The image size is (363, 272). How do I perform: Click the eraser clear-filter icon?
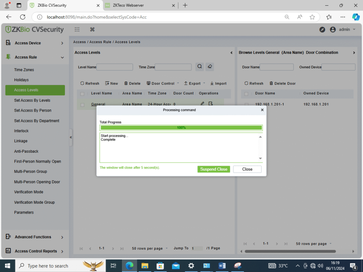[x=210, y=67]
